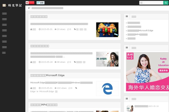Open the announcement text beside the megaphone

click(x=47, y=8)
